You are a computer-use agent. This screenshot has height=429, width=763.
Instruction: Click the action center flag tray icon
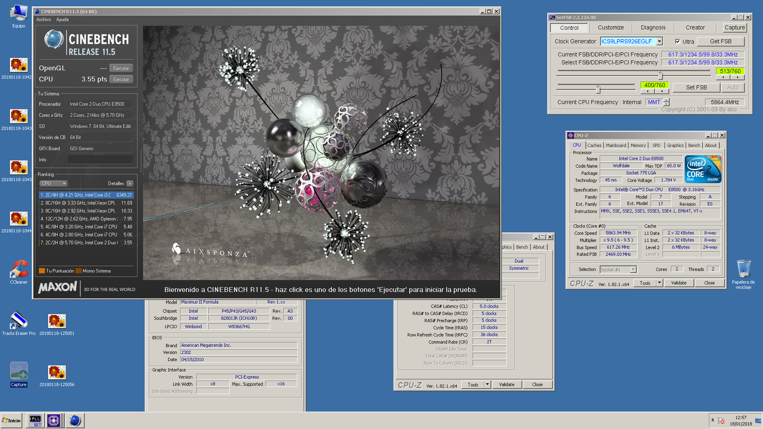pyautogui.click(x=722, y=421)
